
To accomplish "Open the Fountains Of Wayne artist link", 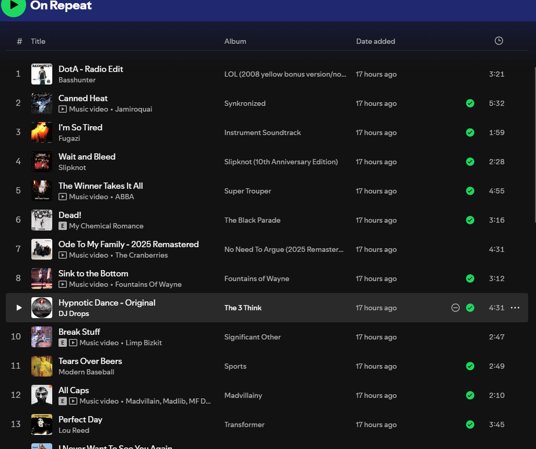I will (x=148, y=284).
